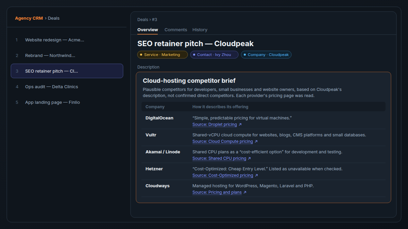Open Source: Pricing and plans link

point(217,192)
